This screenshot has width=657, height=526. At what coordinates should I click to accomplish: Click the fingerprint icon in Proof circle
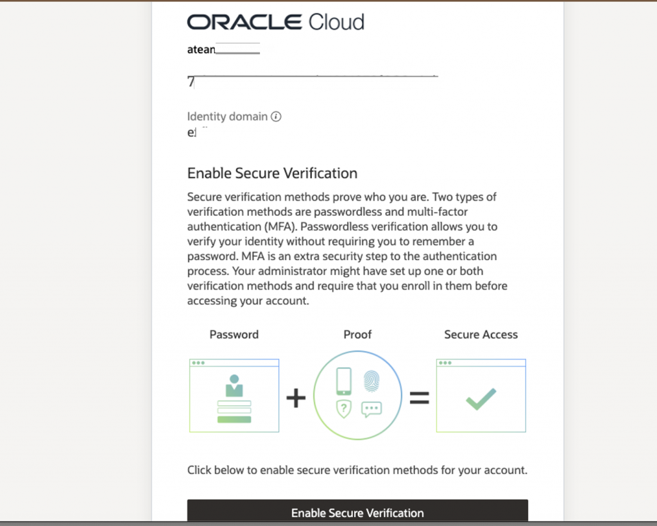(371, 381)
